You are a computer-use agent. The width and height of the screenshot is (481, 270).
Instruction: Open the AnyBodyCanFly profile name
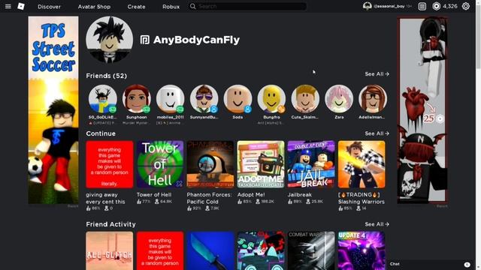point(196,40)
